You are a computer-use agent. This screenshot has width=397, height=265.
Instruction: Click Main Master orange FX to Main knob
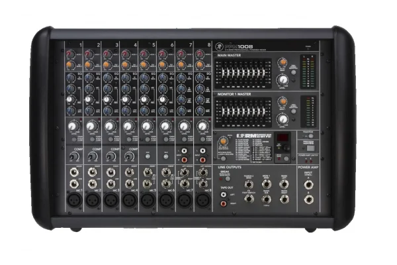pyautogui.click(x=283, y=62)
